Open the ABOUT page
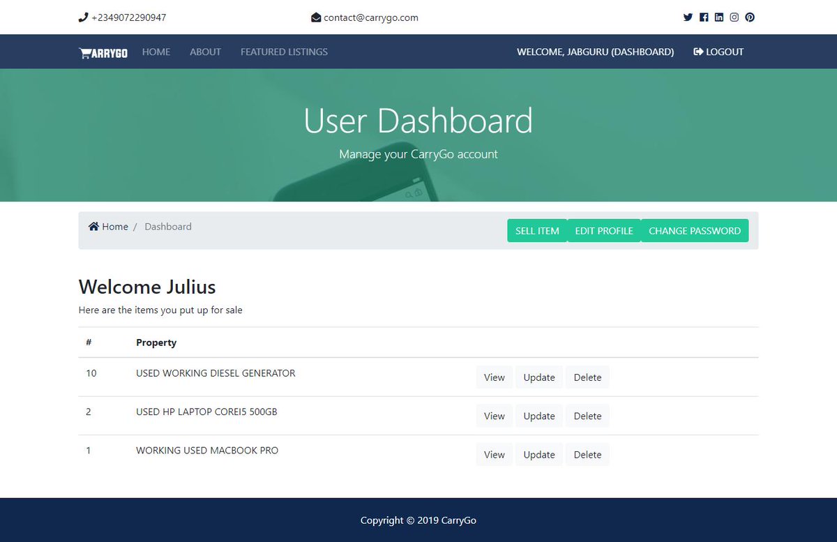The height and width of the screenshot is (542, 837). pyautogui.click(x=205, y=52)
